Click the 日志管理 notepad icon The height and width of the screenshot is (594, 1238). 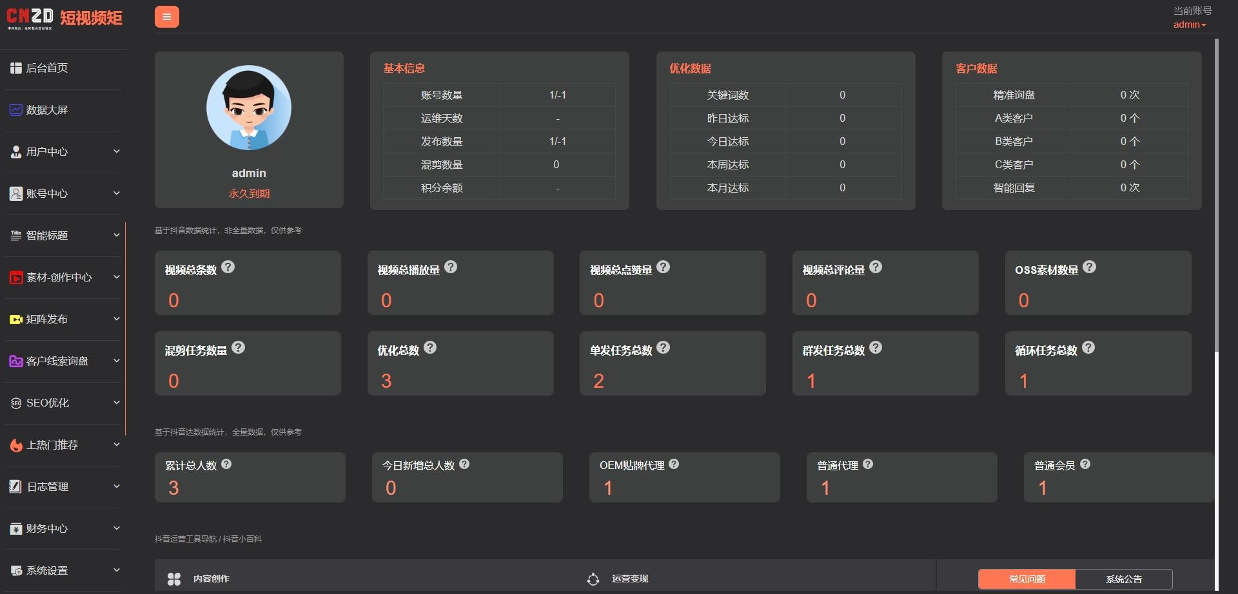click(16, 487)
